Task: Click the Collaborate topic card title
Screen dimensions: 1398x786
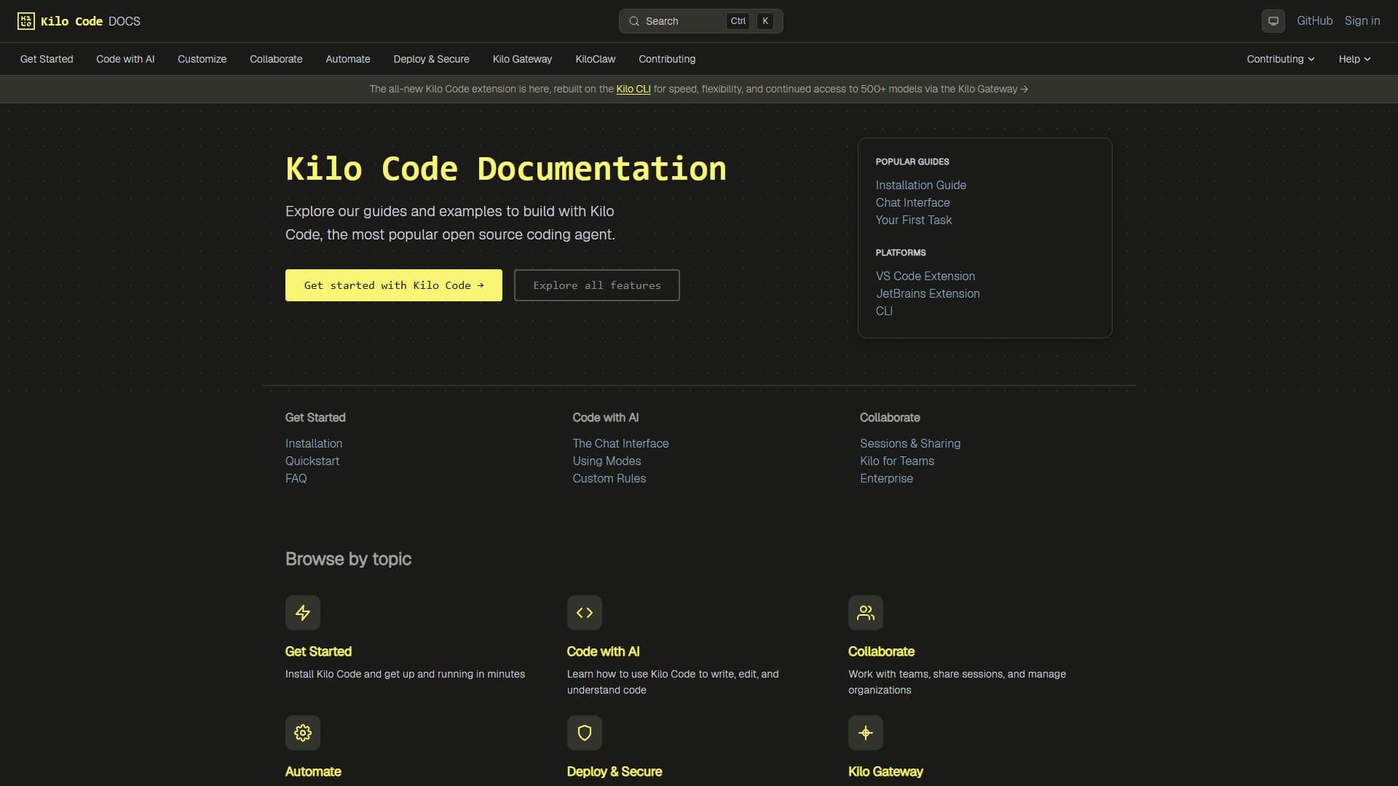Action: [x=881, y=651]
